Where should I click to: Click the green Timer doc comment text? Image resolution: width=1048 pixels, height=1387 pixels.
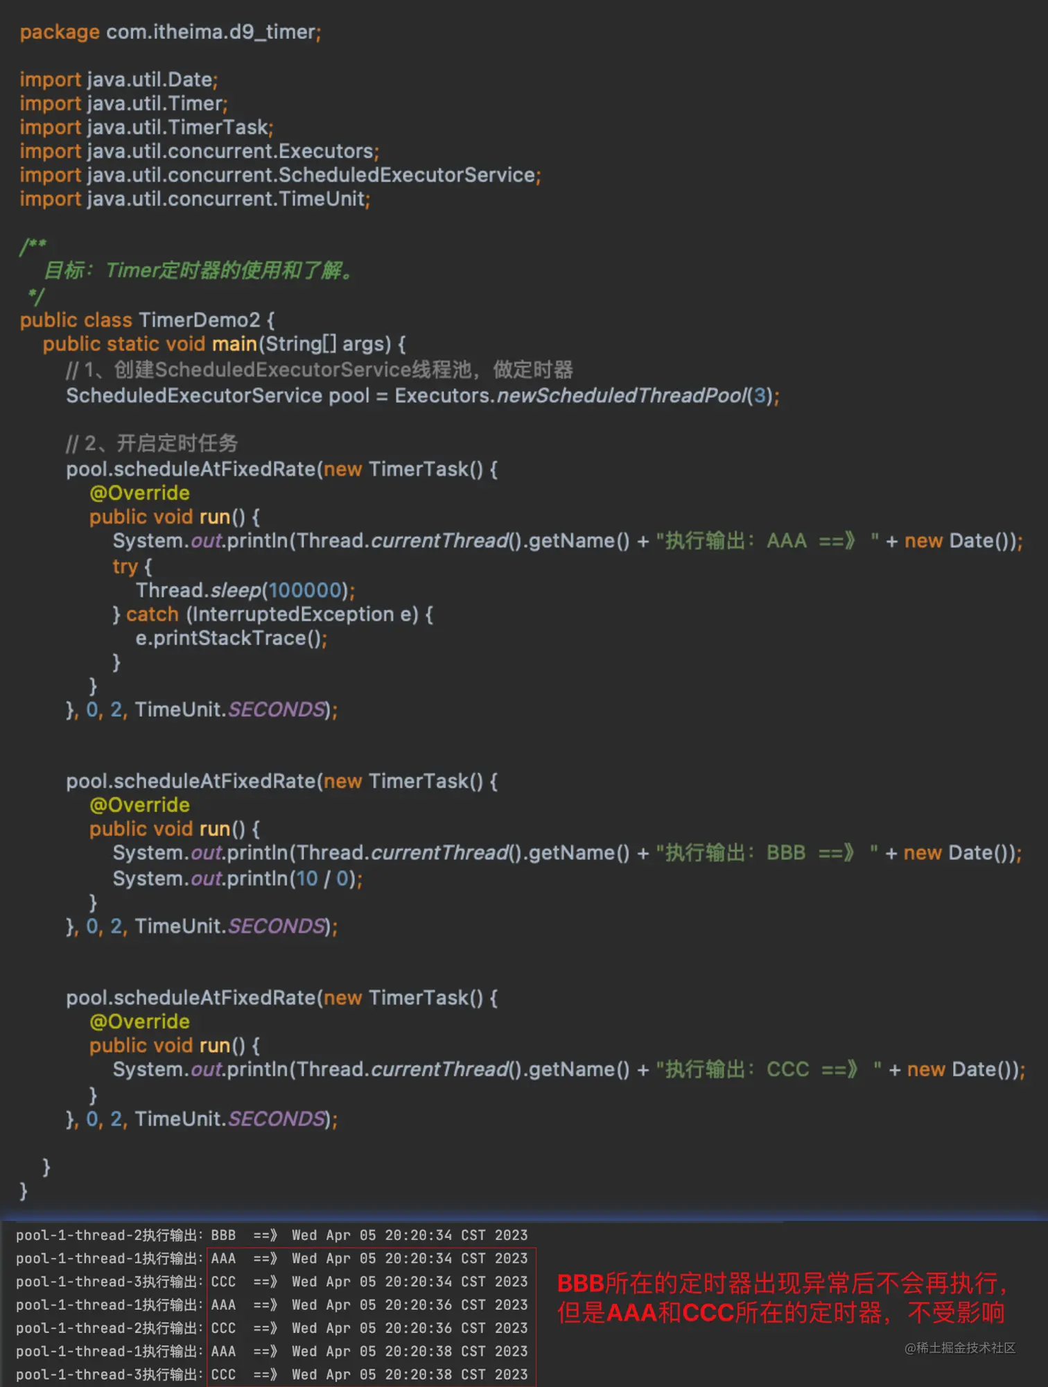[199, 270]
